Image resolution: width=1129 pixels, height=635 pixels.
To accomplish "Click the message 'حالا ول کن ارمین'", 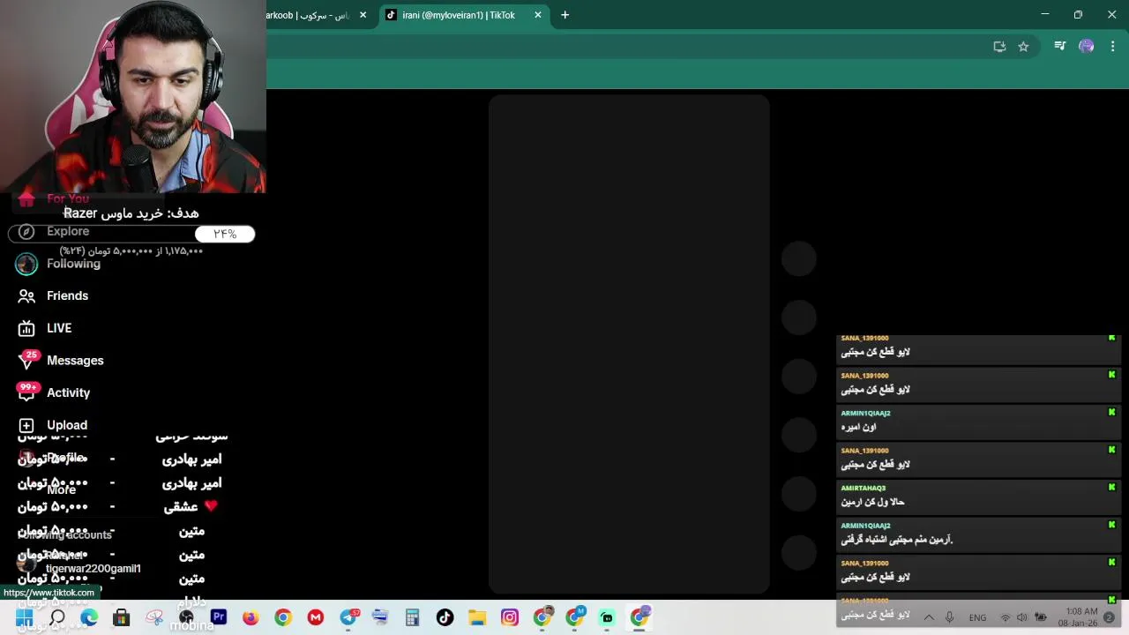I will [x=872, y=502].
